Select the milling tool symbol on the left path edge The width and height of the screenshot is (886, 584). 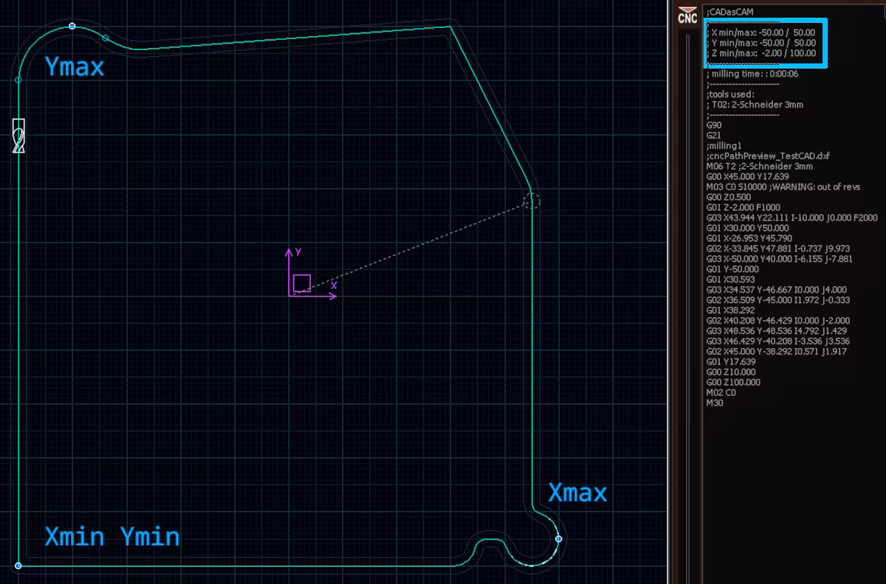[19, 135]
